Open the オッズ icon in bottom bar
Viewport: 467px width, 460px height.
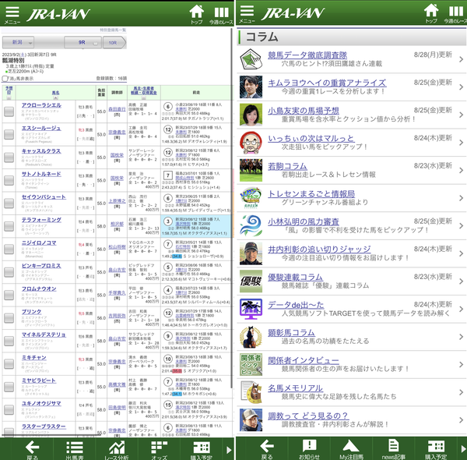[x=159, y=449]
